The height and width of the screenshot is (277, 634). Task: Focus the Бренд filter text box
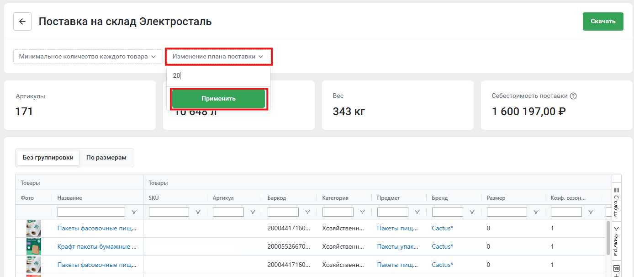pyautogui.click(x=448, y=212)
